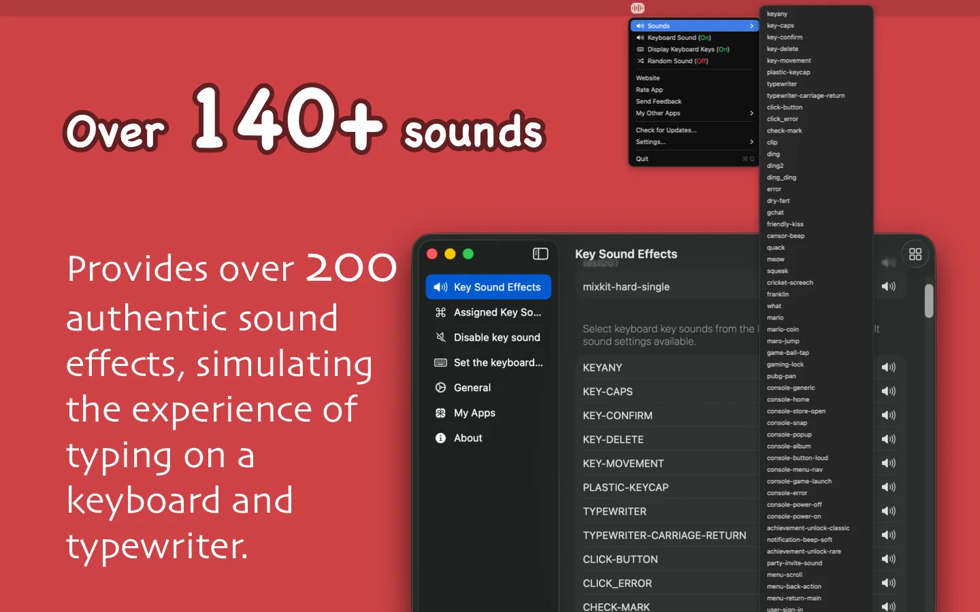Open Disable key sound in the sidebar

[489, 337]
